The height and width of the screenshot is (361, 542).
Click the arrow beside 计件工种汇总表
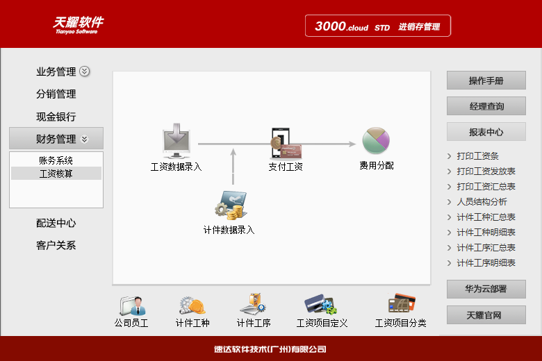(449, 217)
